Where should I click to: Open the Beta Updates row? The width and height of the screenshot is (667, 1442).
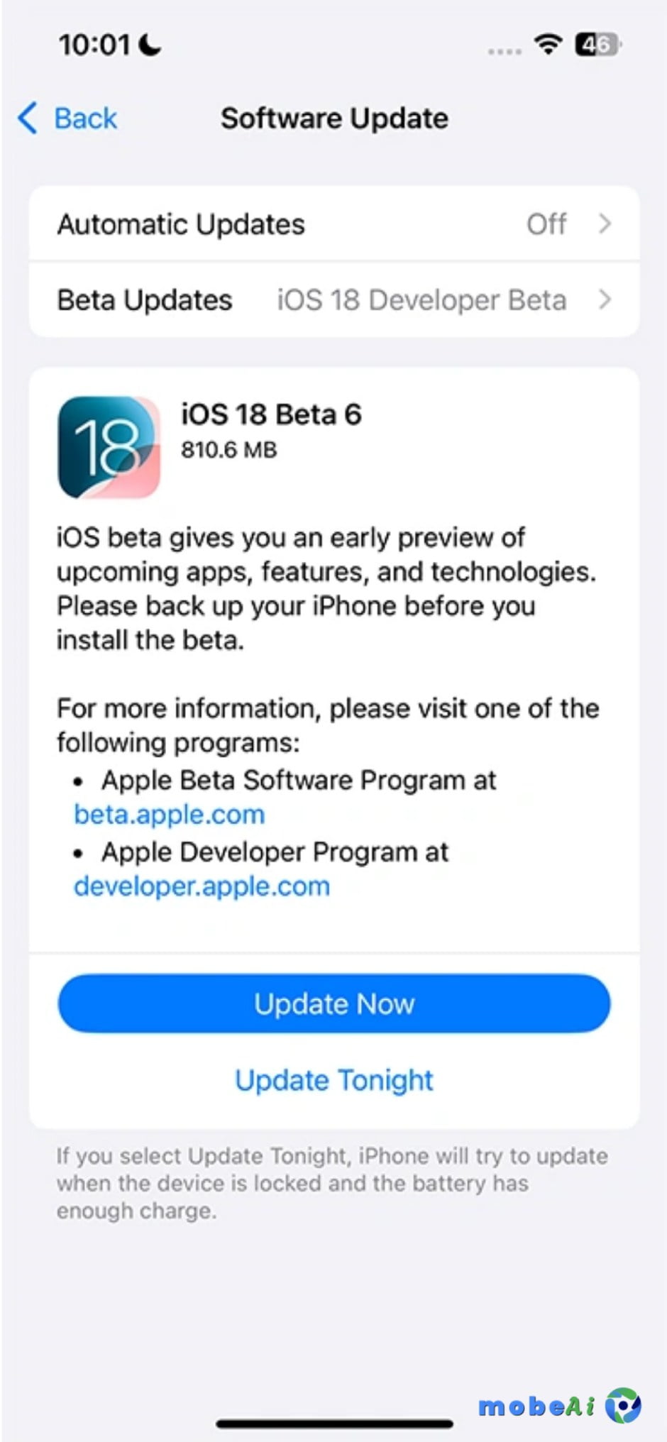pyautogui.click(x=334, y=299)
